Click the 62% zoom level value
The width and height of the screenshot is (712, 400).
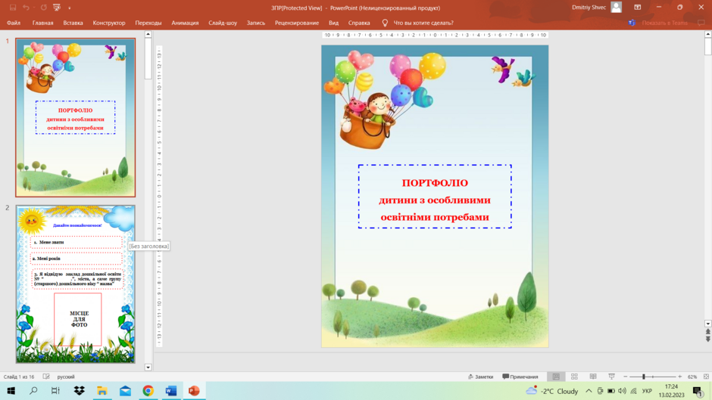[x=692, y=377]
